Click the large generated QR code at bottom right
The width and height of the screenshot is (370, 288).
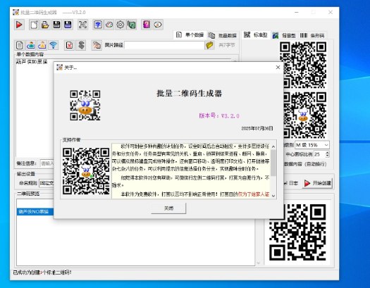[x=297, y=232]
